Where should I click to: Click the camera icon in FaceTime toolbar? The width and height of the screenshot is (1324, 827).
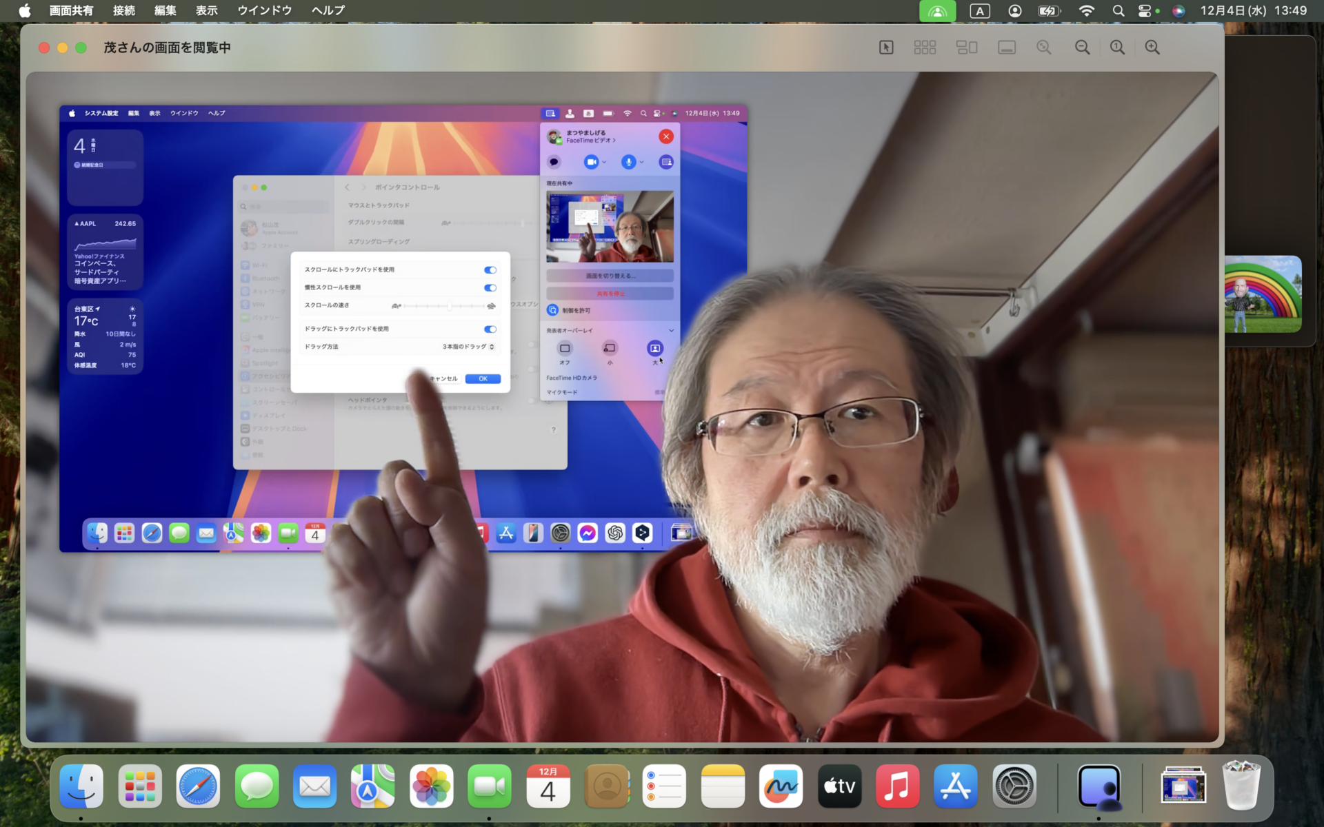[592, 162]
